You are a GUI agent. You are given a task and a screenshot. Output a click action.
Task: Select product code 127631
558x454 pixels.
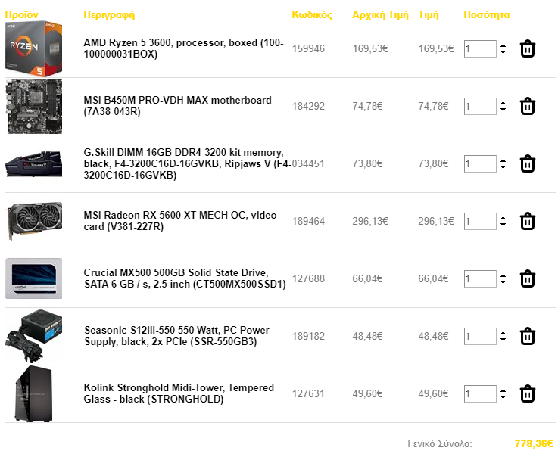(x=309, y=394)
